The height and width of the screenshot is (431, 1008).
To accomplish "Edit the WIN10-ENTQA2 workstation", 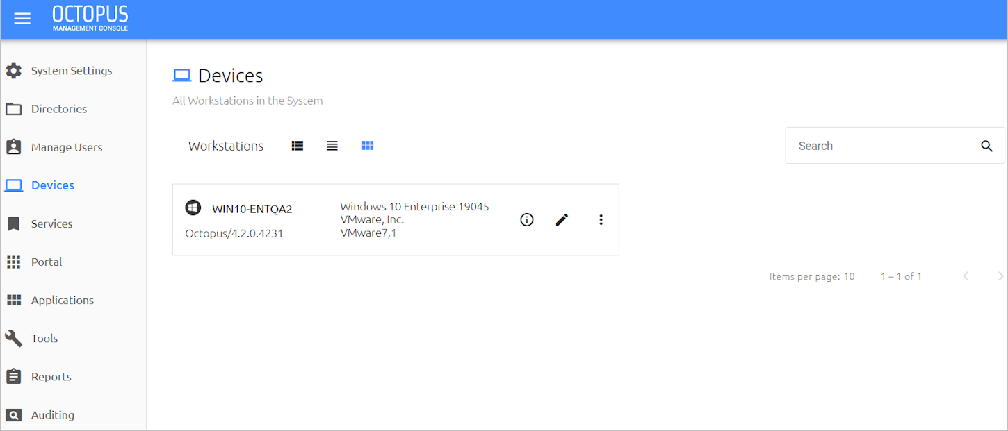I will tap(562, 220).
